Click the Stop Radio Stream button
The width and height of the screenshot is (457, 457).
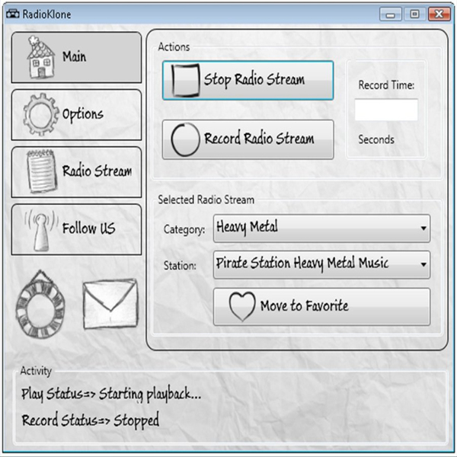[248, 81]
